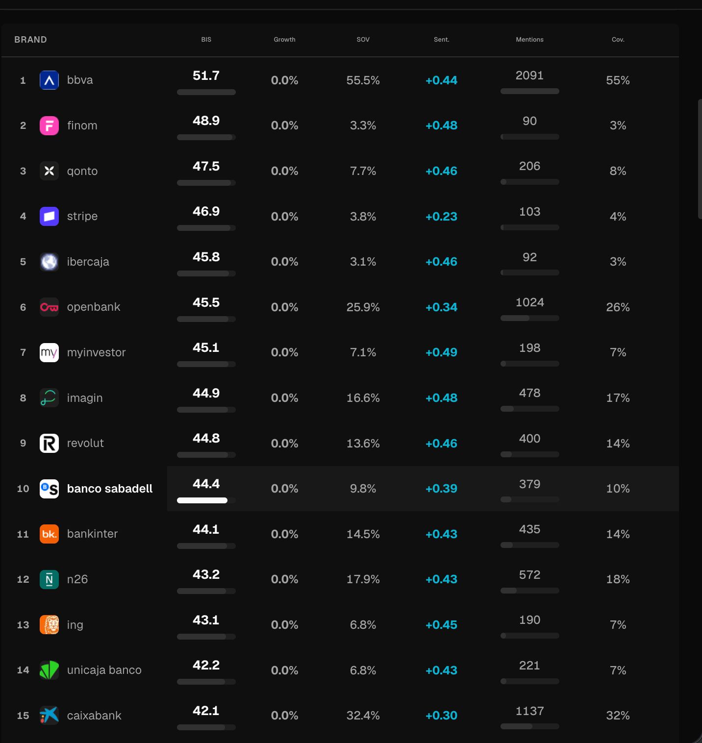Screen dimensions: 702x743
Task: Click the MyInvestor logo icon
Action: pos(49,352)
